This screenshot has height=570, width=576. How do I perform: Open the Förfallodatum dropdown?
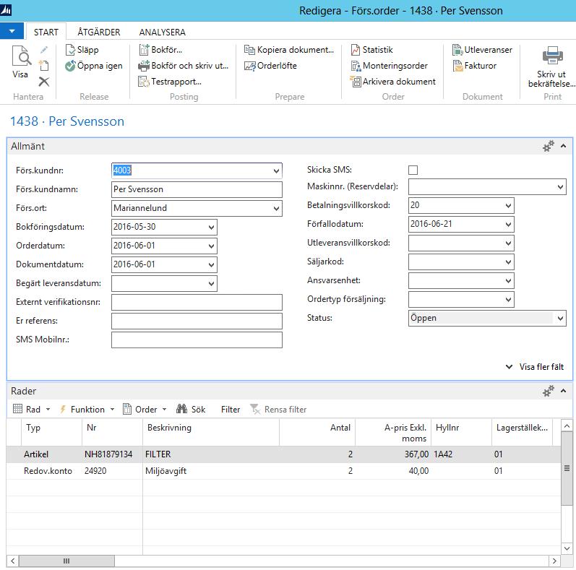(508, 225)
